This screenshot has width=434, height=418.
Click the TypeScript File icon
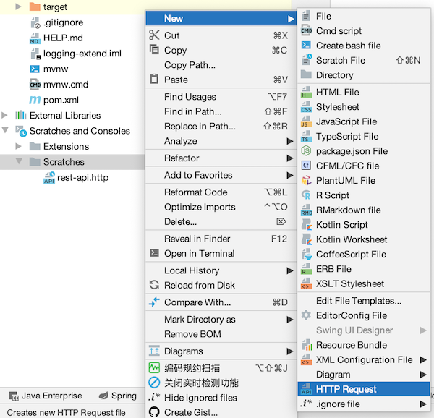pos(306,137)
